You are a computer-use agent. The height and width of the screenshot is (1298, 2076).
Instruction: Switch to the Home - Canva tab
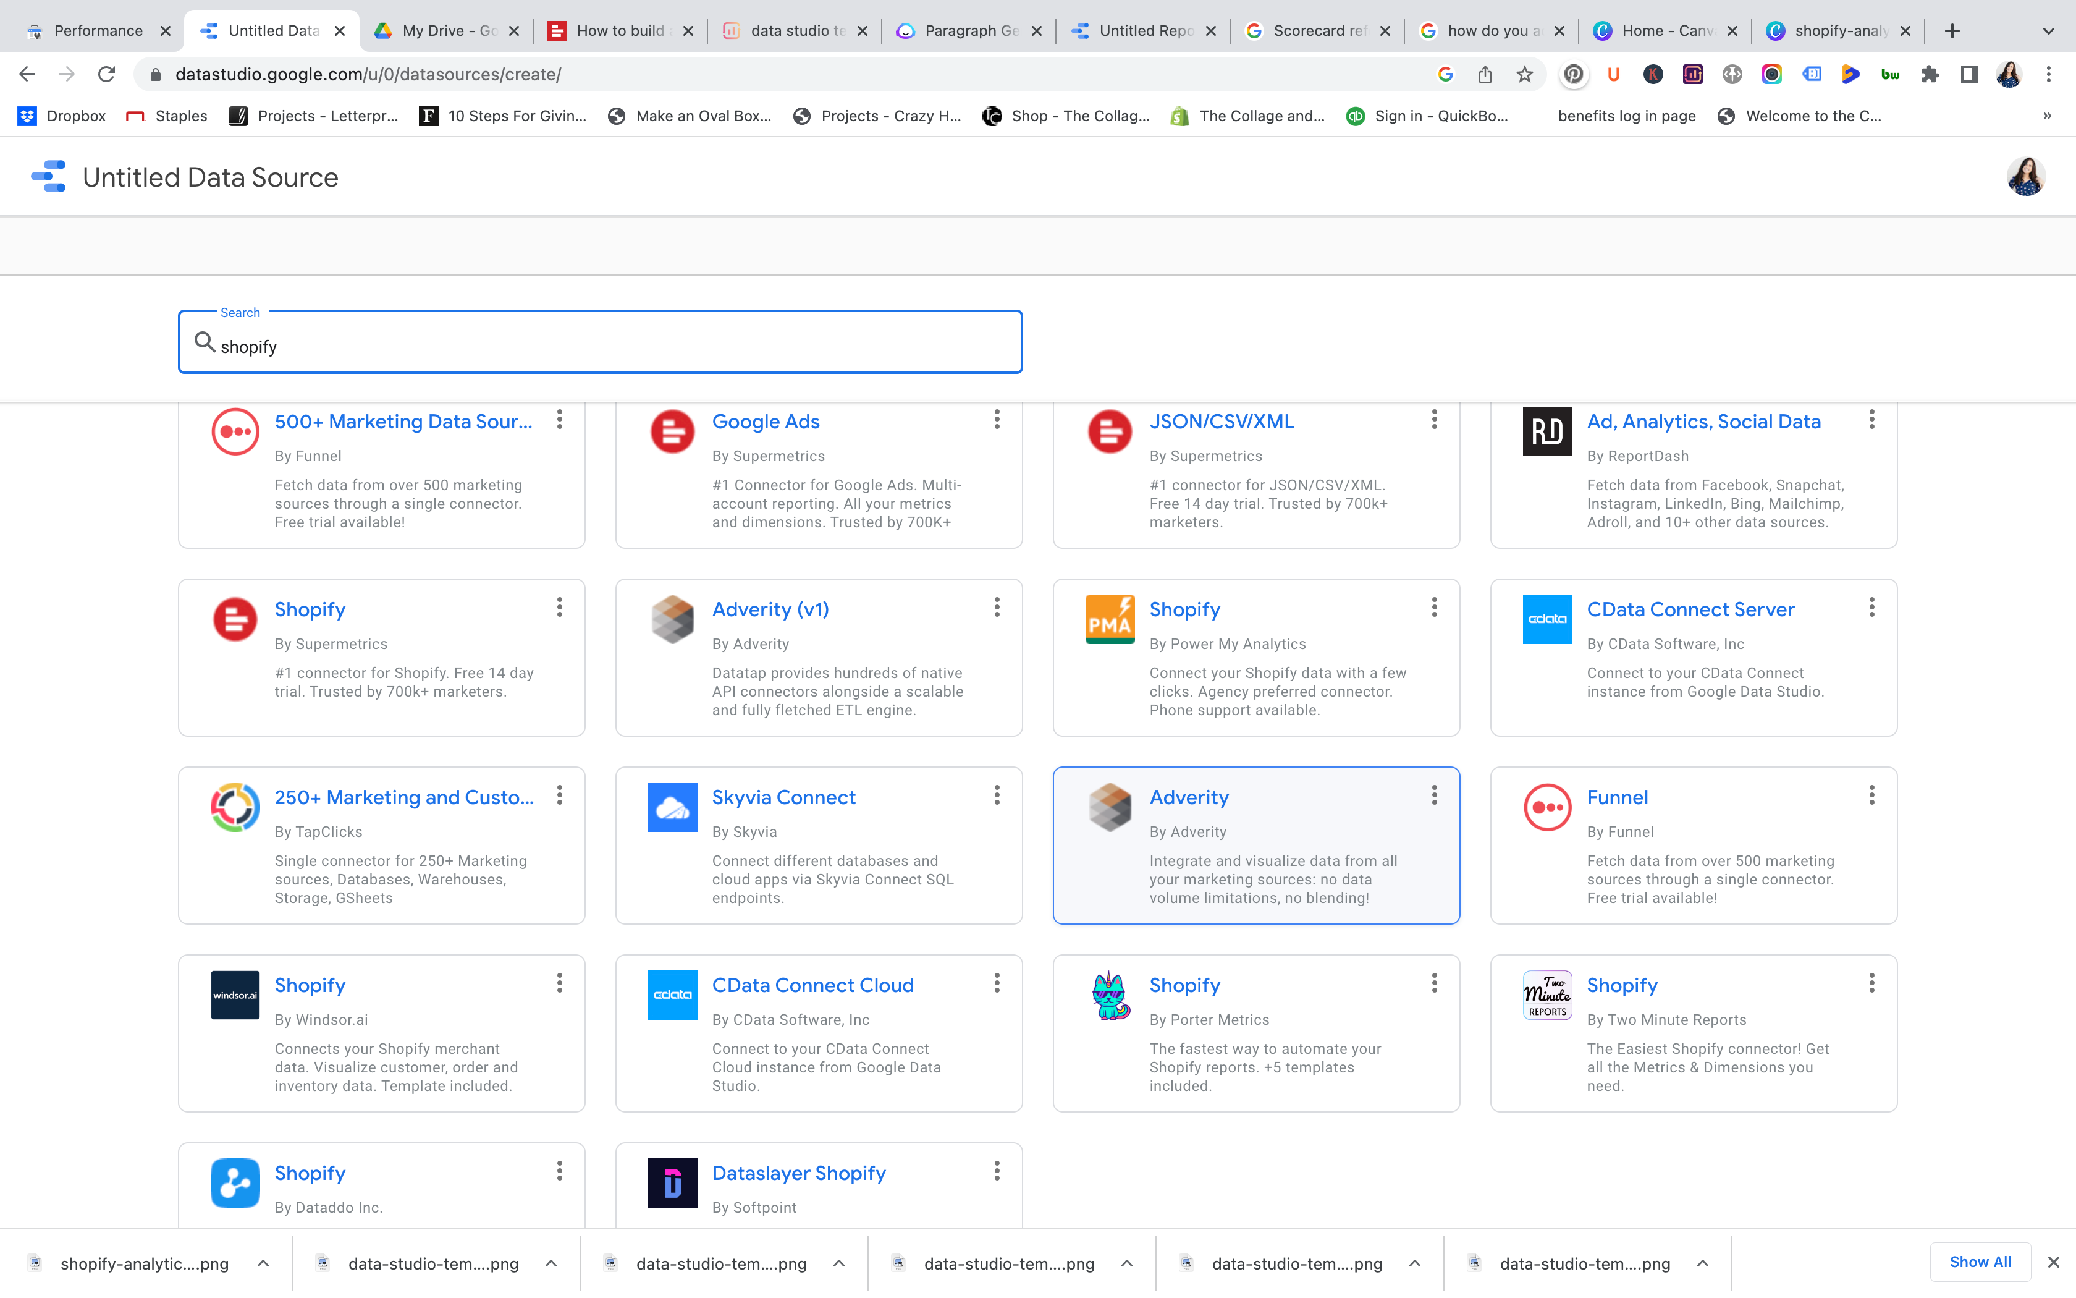point(1667,31)
